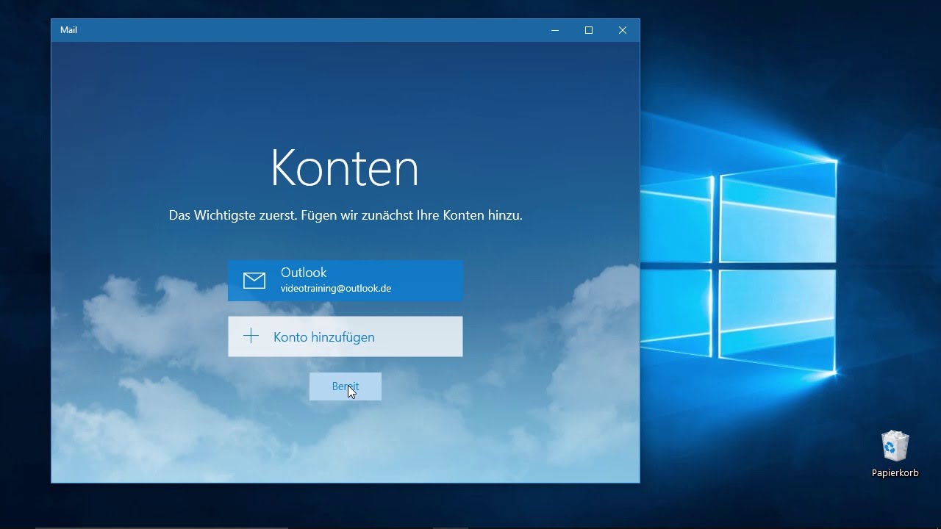Confirm setup with the Bereit button

(x=345, y=386)
